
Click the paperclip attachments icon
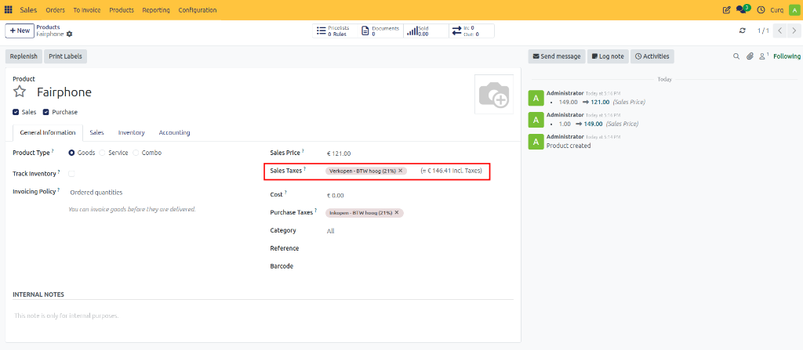750,56
